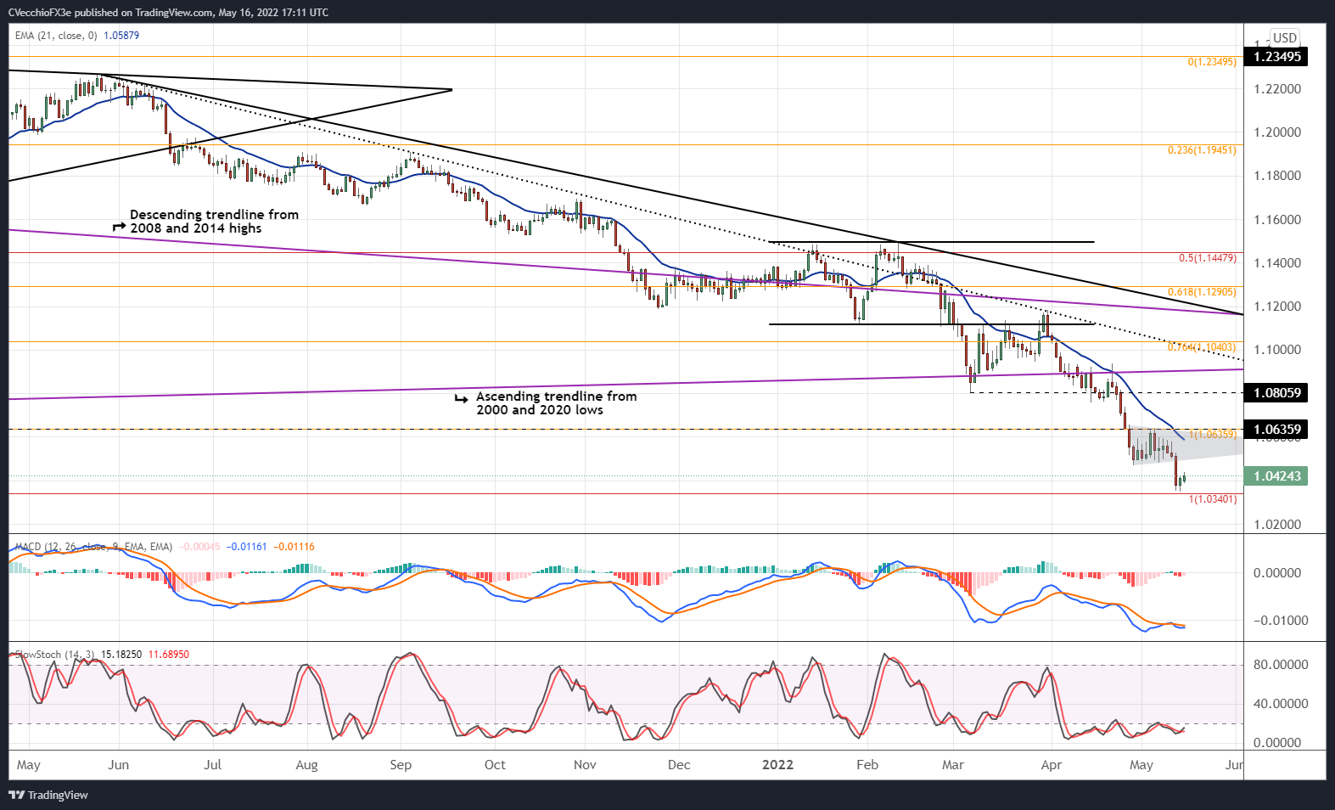Select the 0.236(1.19451) Fibonacci level label
Screen dimensions: 1335x810
[1202, 150]
